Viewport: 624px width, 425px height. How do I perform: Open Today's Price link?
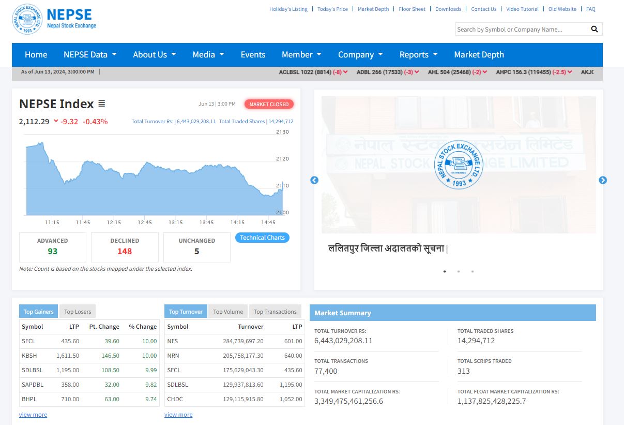tap(332, 9)
